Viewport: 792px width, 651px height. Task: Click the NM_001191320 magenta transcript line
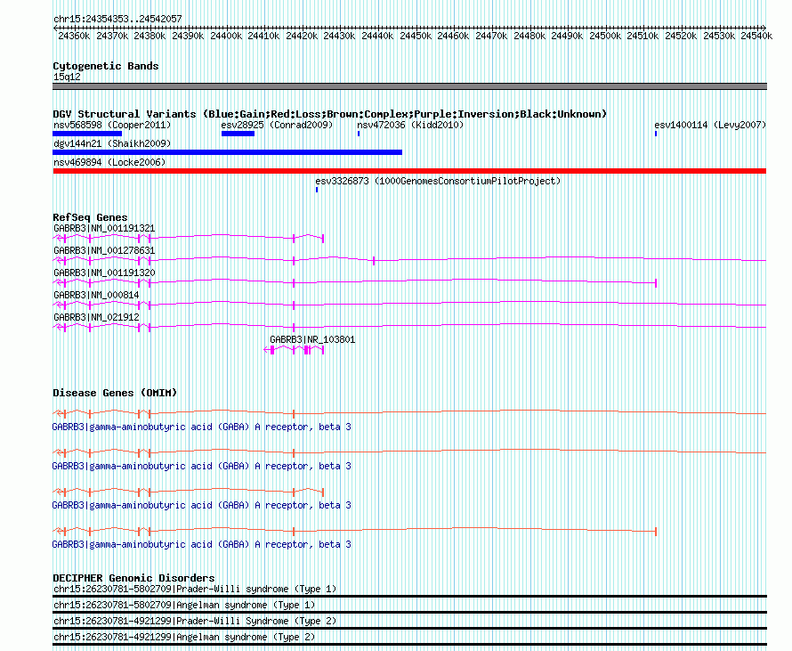[354, 282]
